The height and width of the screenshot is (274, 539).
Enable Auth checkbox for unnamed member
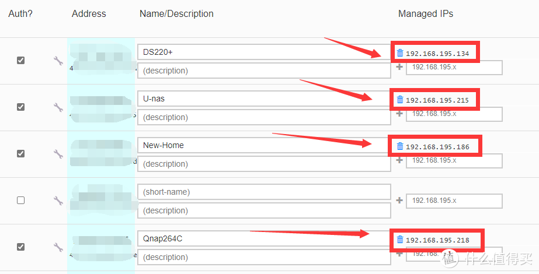pos(21,200)
